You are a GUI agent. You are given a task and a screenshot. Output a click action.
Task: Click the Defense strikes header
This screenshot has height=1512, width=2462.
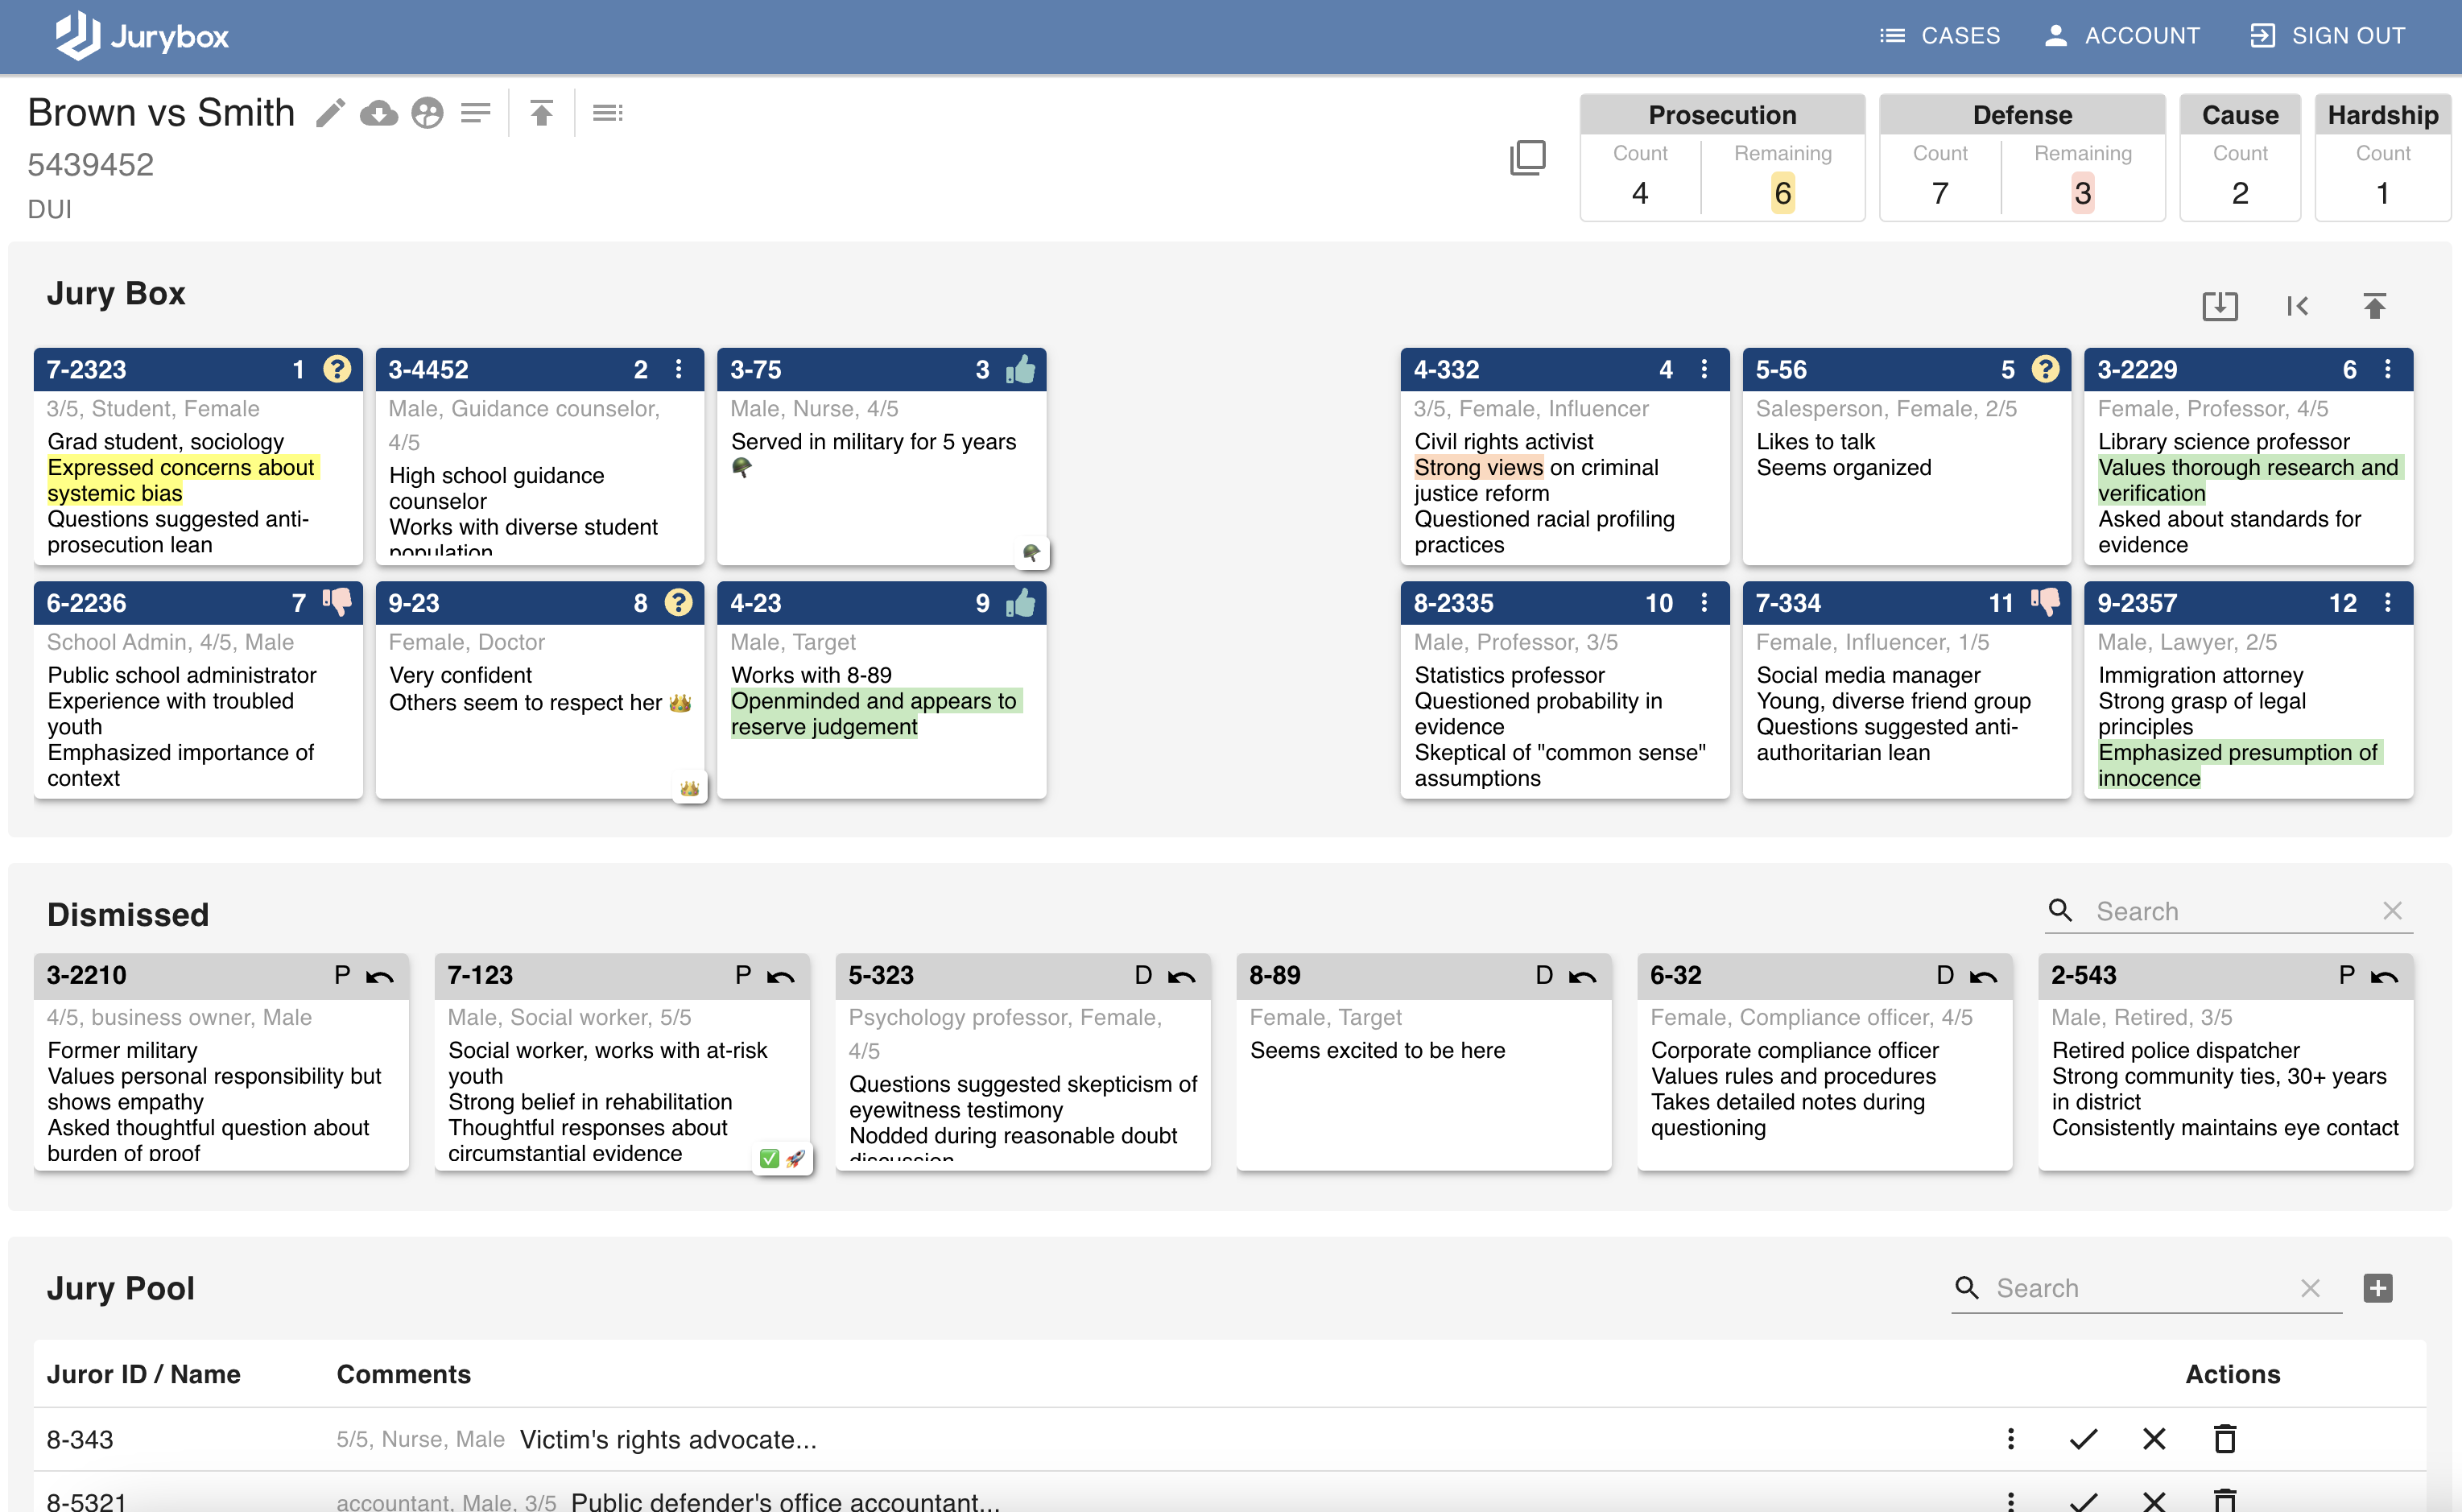point(2022,115)
